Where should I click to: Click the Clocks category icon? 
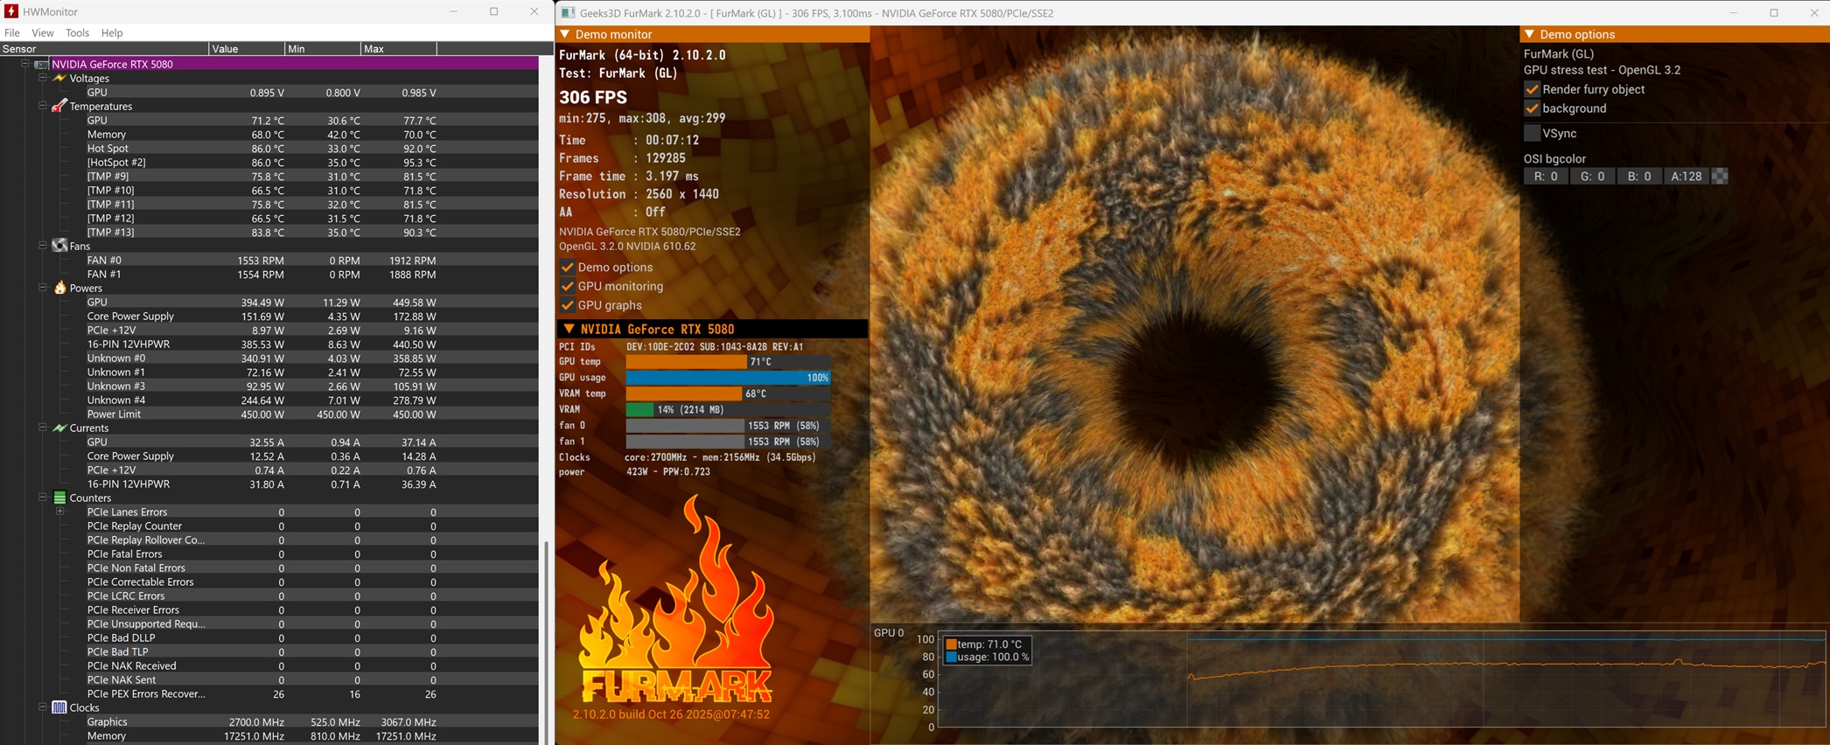pyautogui.click(x=59, y=707)
